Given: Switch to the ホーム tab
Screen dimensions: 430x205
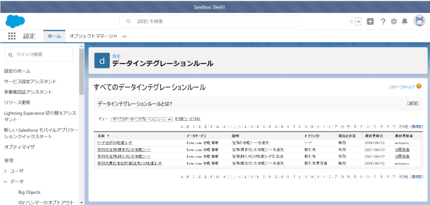Looking at the screenshot, I should click(x=54, y=36).
